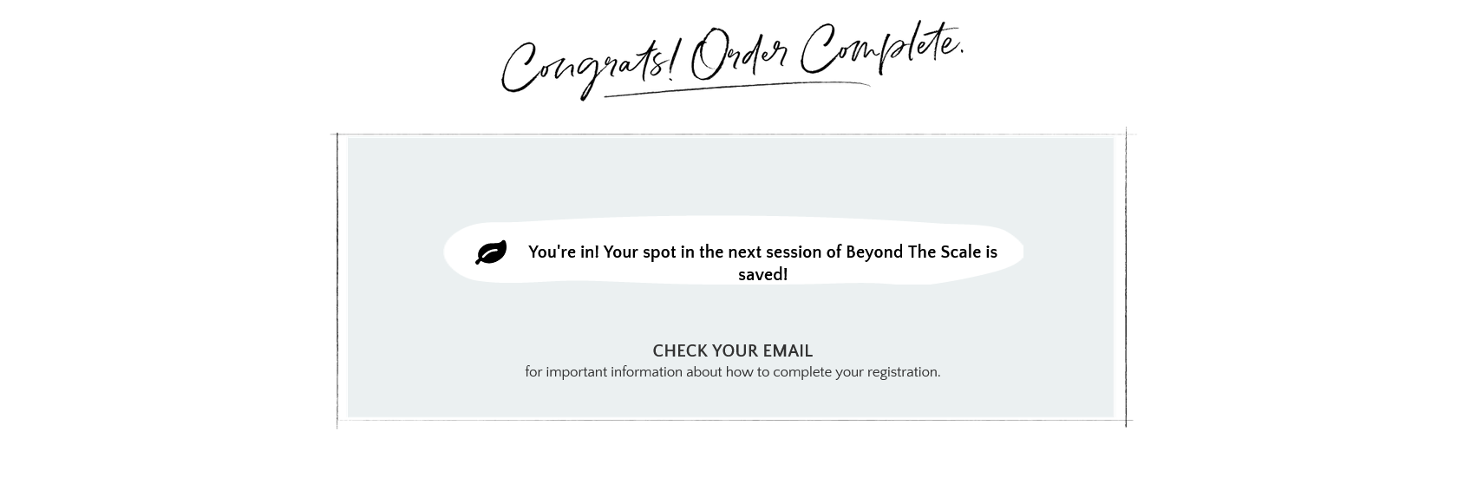The image size is (1458, 478).
Task: Click the 'CHECK YOUR EMAIL' heading
Action: (732, 351)
